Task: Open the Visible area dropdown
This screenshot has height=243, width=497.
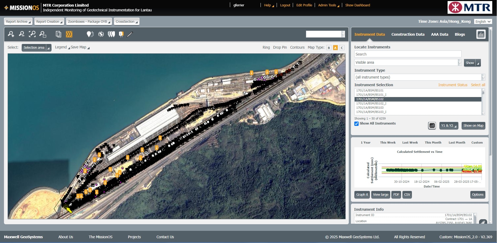Action: tap(408, 62)
